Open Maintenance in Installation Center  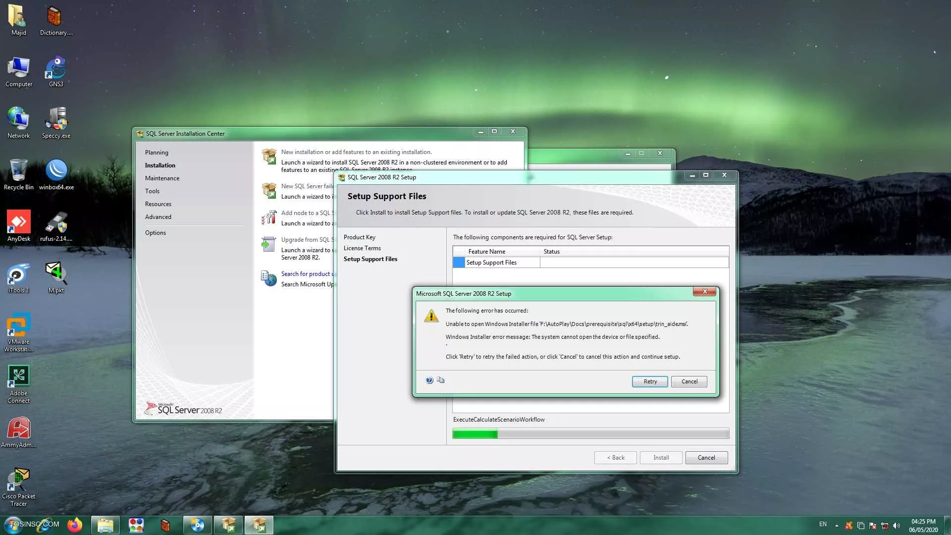162,178
